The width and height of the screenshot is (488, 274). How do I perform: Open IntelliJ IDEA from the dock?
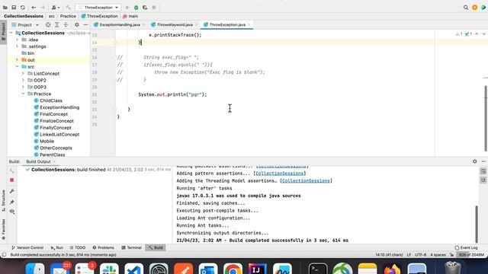point(258,269)
